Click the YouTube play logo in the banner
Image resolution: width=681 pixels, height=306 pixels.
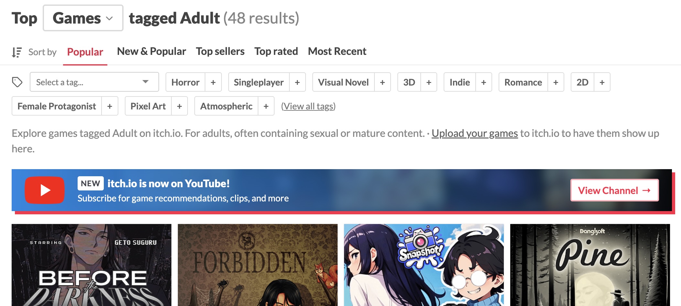pyautogui.click(x=45, y=190)
